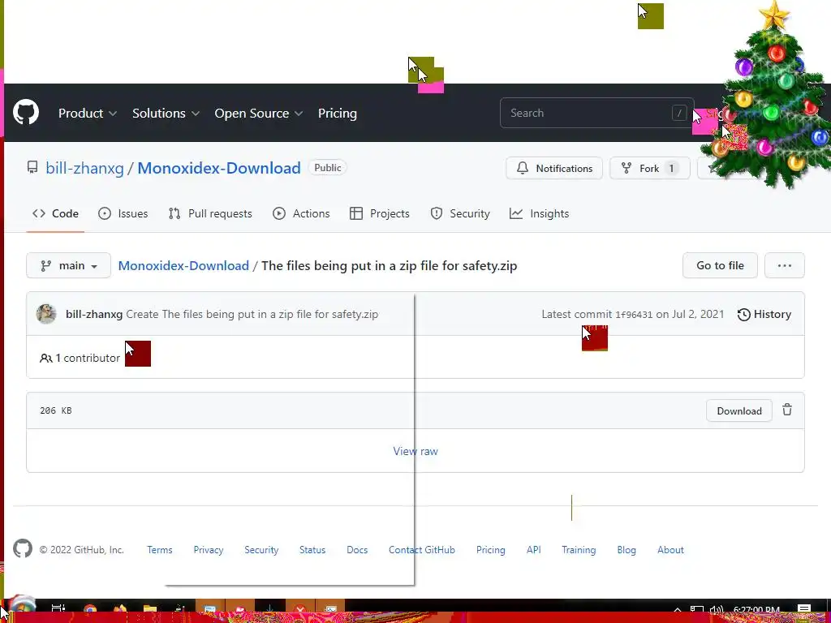Open the Pricing page from the header
The width and height of the screenshot is (831, 623).
337,114
